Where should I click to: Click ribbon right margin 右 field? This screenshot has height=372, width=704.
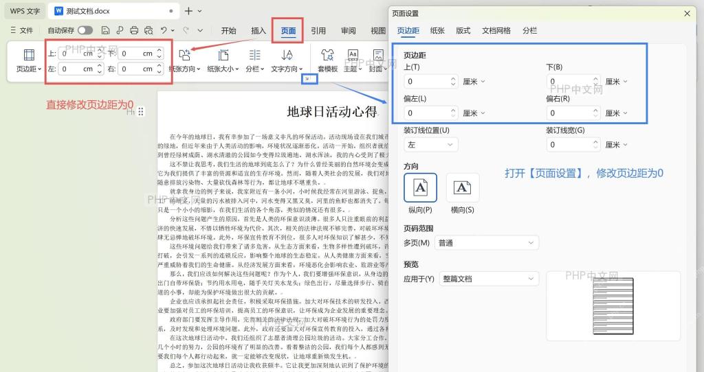point(141,69)
